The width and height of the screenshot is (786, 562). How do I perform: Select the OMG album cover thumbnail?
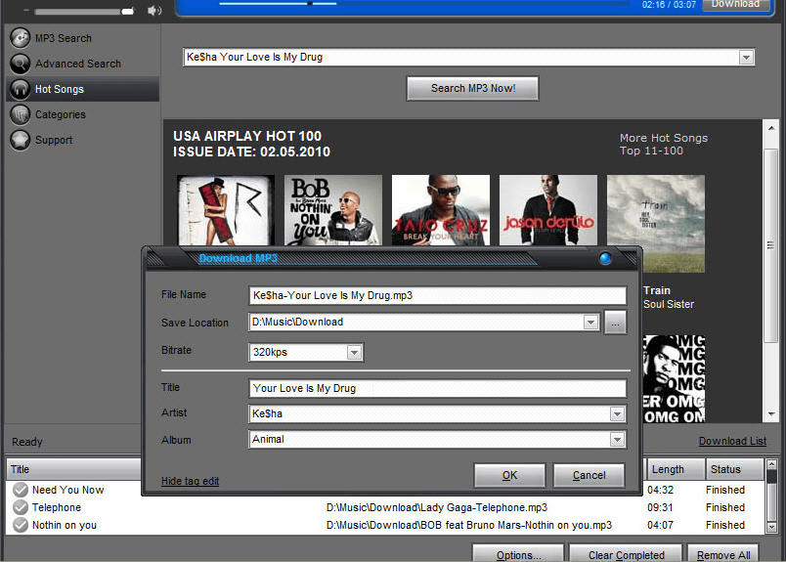674,379
